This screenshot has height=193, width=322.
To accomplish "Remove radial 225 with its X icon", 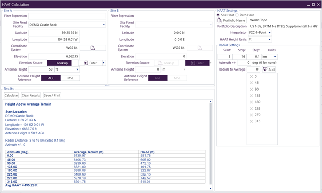I will 251,109.
